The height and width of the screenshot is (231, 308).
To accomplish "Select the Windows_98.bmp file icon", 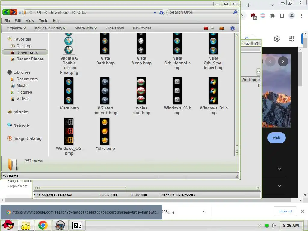I will 177,91.
